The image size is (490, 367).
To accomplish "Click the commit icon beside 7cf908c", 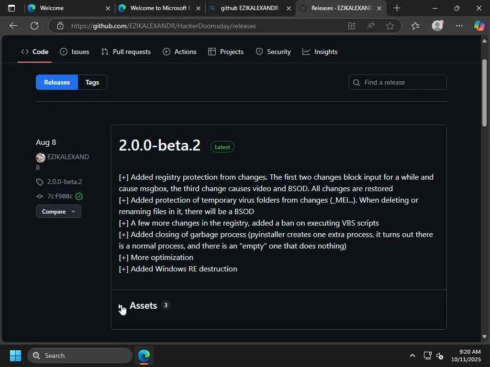I will (x=40, y=196).
